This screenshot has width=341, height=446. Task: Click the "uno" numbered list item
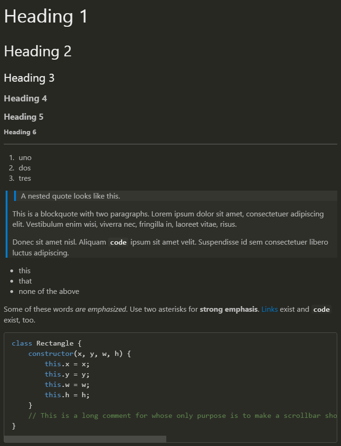point(25,158)
